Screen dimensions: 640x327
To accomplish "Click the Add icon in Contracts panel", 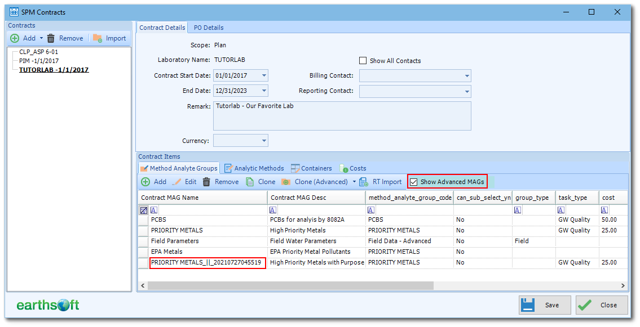I will [15, 38].
